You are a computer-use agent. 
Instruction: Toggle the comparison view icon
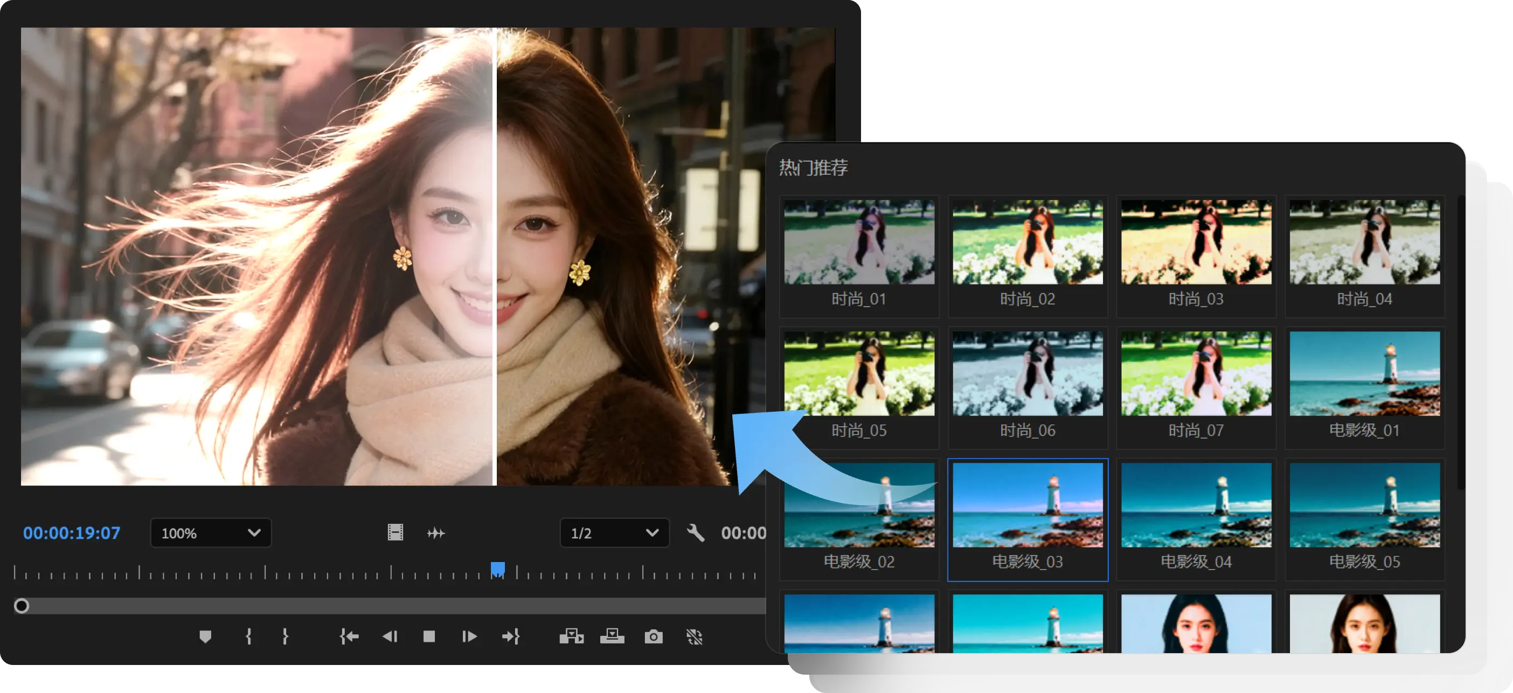coord(694,636)
